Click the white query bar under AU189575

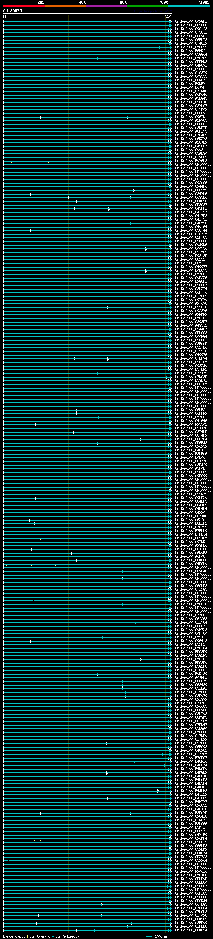tap(88, 14)
